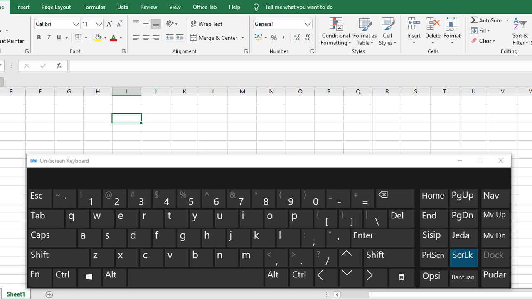Select Middle Align icon
The width and height of the screenshot is (532, 299).
[x=146, y=24]
